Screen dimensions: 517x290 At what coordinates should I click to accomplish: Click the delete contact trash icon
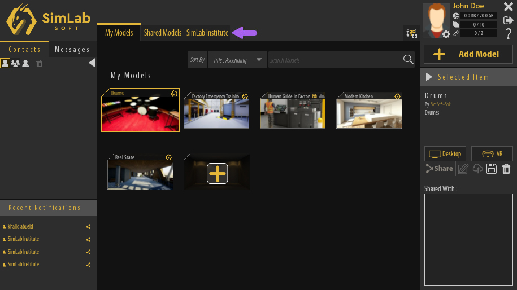point(39,63)
